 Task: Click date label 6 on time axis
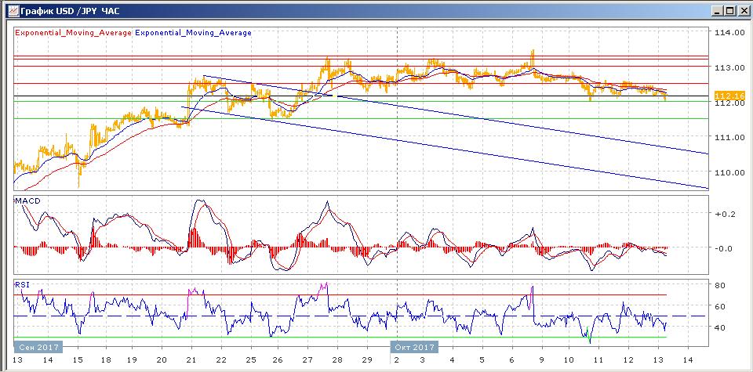coord(511,360)
